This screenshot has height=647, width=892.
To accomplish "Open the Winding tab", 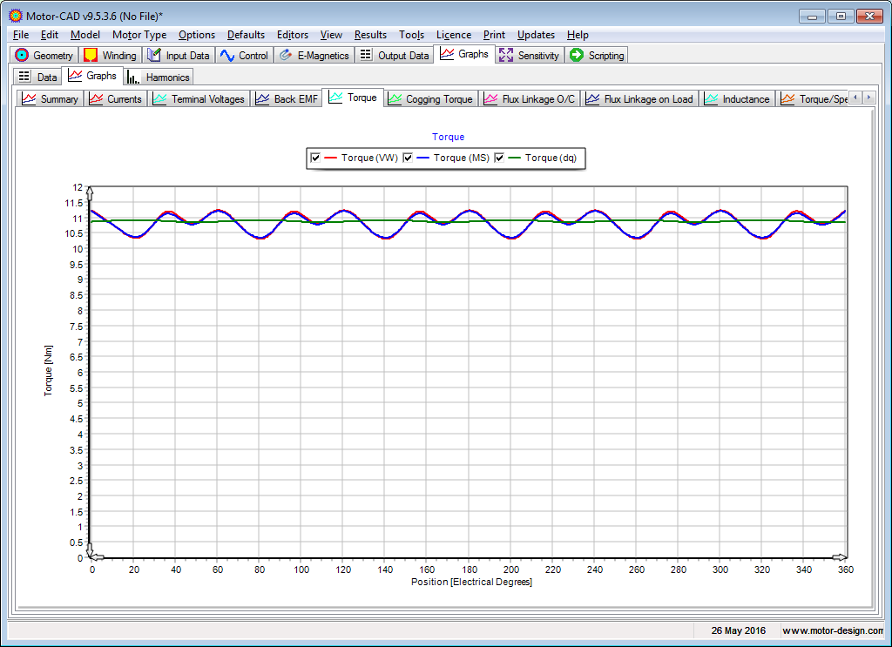I will tap(110, 55).
